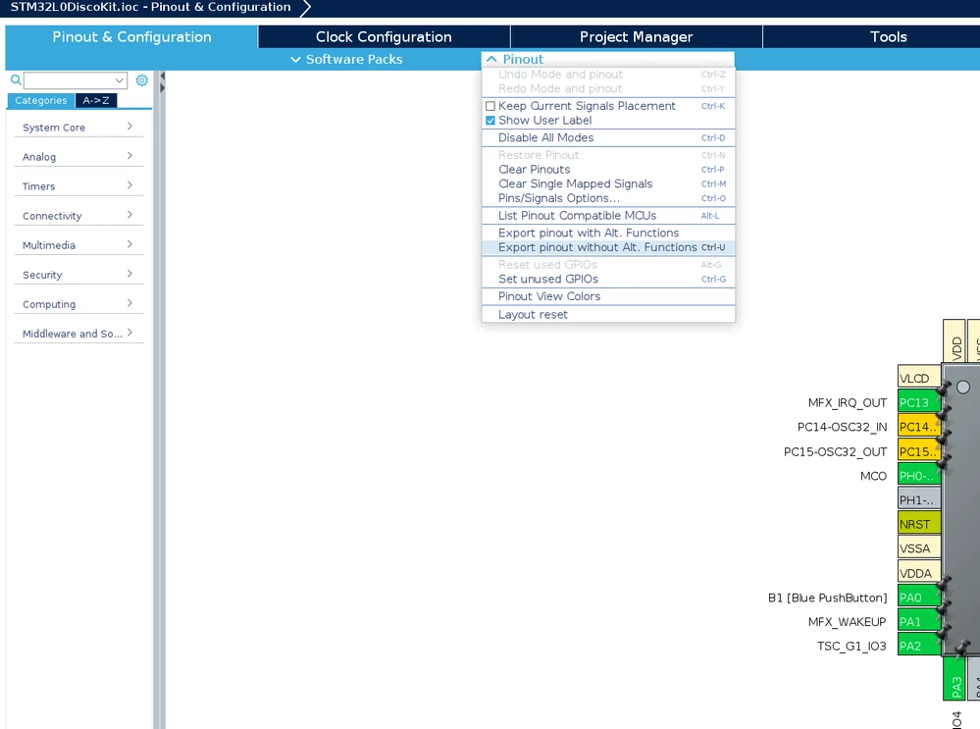This screenshot has height=729, width=980.
Task: Click the PA0 pin labeled B1 Blue PushButton
Action: (x=919, y=598)
